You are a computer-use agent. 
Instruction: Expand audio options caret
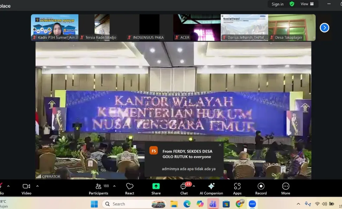tap(8, 186)
